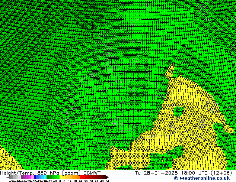
Task: Click the legend scale value -54
Action: pos(12,181)
